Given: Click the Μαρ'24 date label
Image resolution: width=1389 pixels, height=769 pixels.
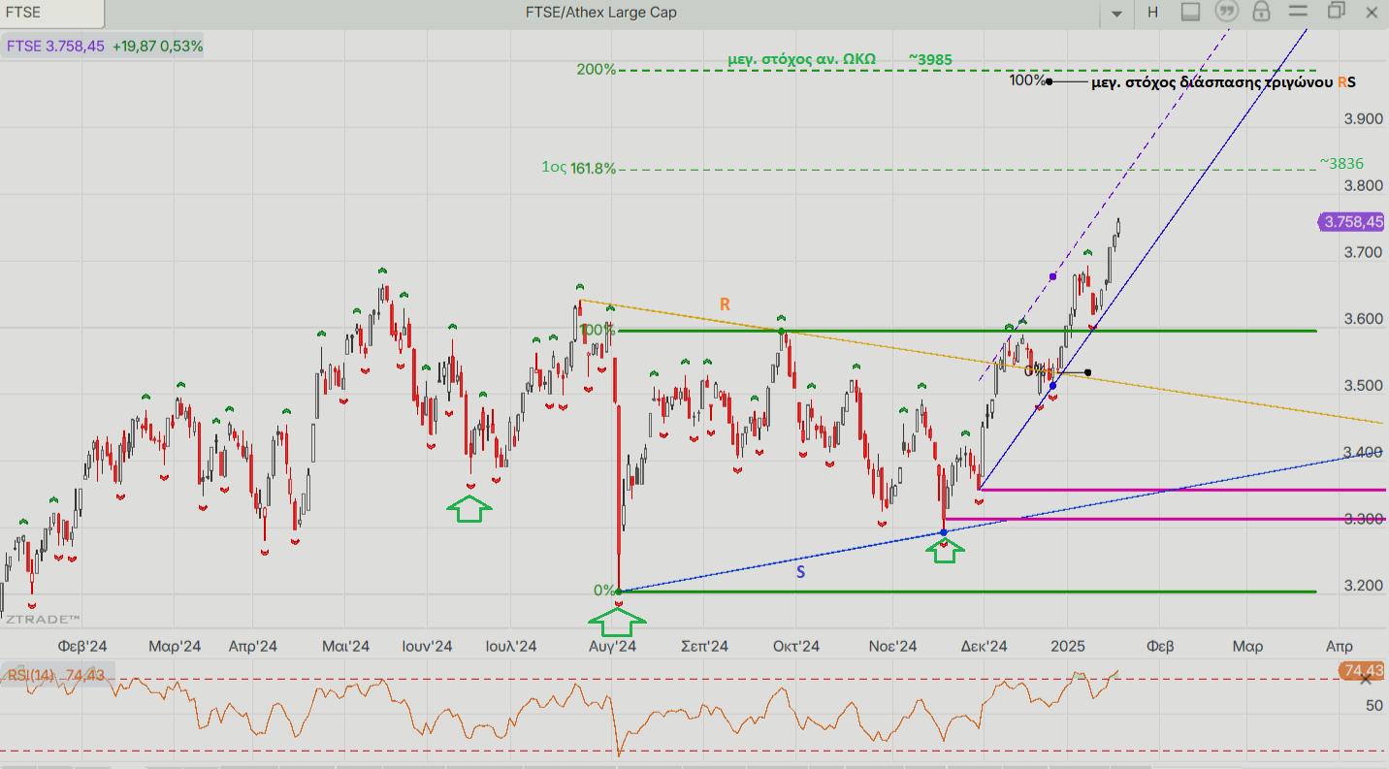Looking at the screenshot, I should pyautogui.click(x=175, y=646).
